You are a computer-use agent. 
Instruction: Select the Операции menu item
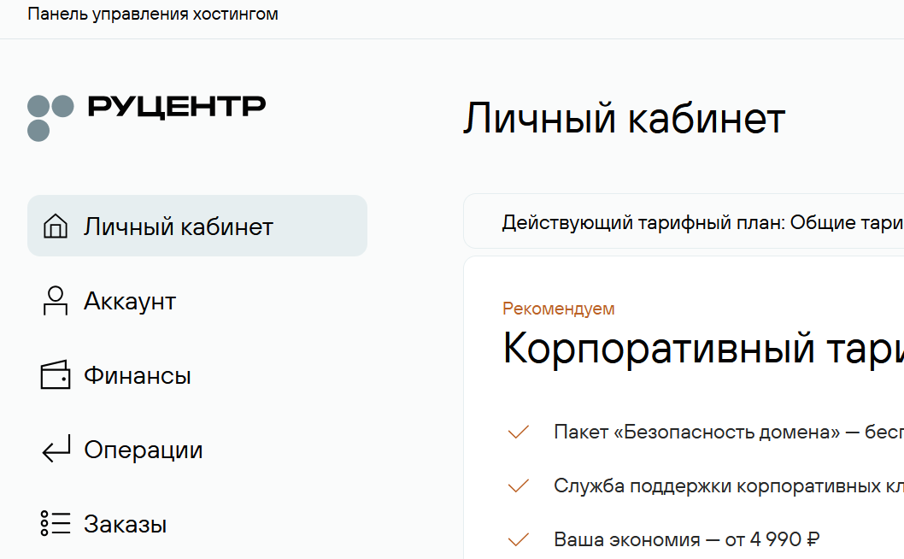click(x=144, y=450)
